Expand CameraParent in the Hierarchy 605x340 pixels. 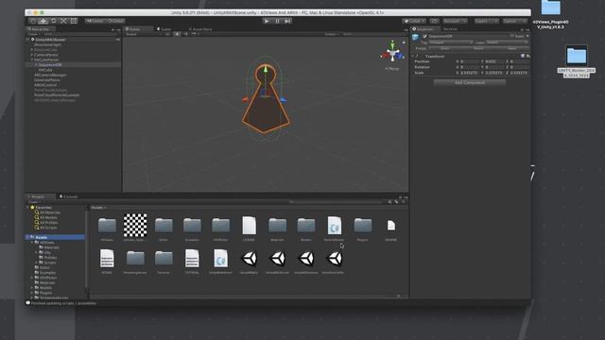32,55
